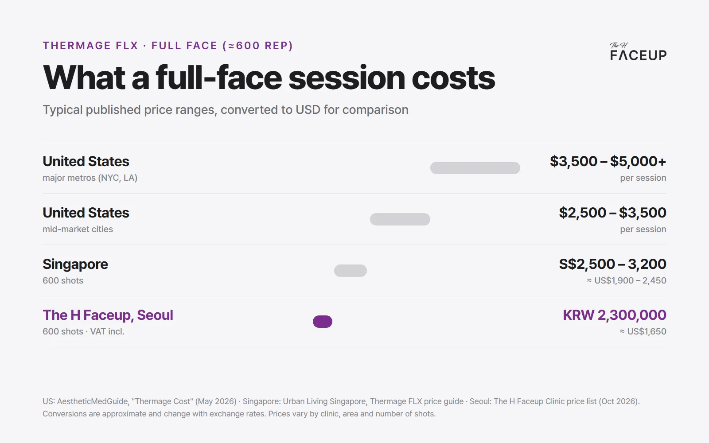This screenshot has height=443, width=709.
Task: Click the Singapore row title
Action: [75, 264]
